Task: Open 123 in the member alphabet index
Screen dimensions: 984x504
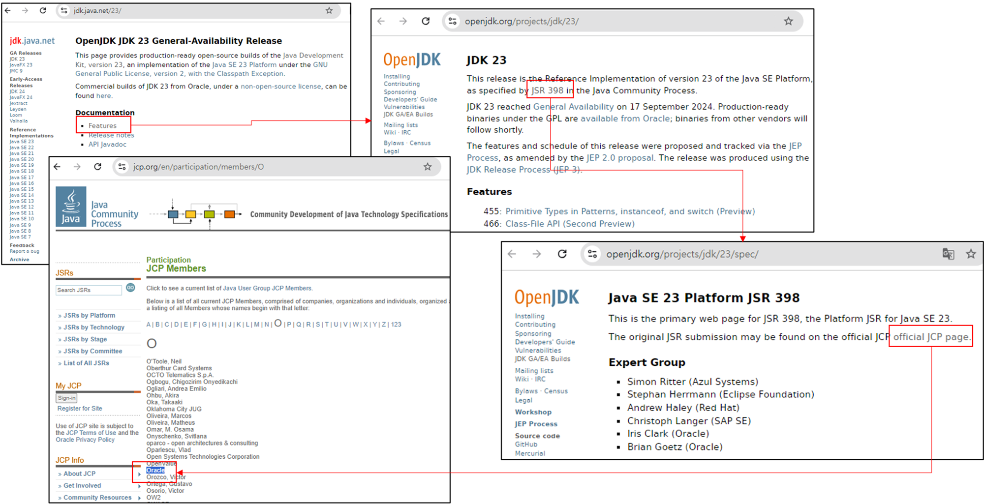Action: click(x=396, y=325)
